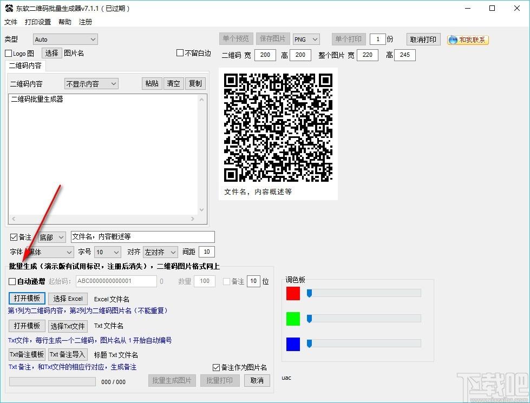Uncheck 备注作为图片名 checkbox
The height and width of the screenshot is (403, 530).
click(x=216, y=367)
